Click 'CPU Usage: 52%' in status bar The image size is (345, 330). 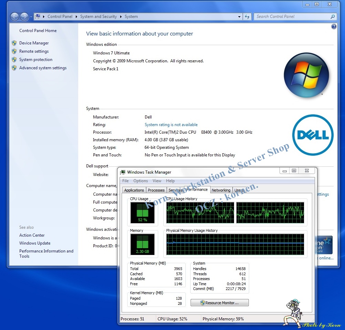(x=172, y=319)
